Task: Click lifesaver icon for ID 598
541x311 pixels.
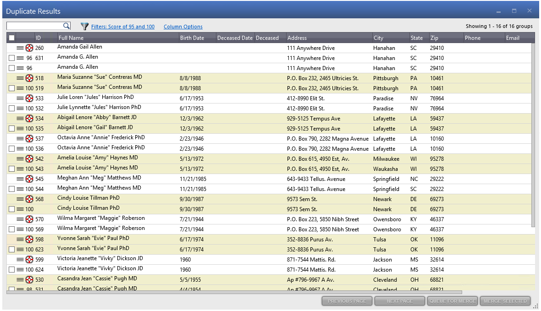Action: pos(29,239)
